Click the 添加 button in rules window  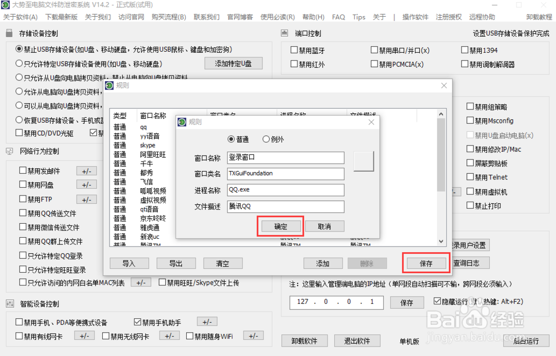[323, 263]
